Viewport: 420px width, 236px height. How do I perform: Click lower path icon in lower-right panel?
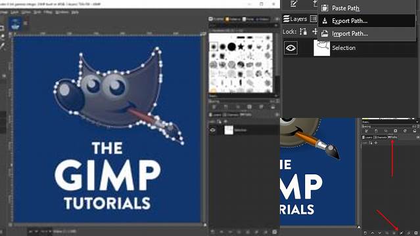click(x=380, y=233)
